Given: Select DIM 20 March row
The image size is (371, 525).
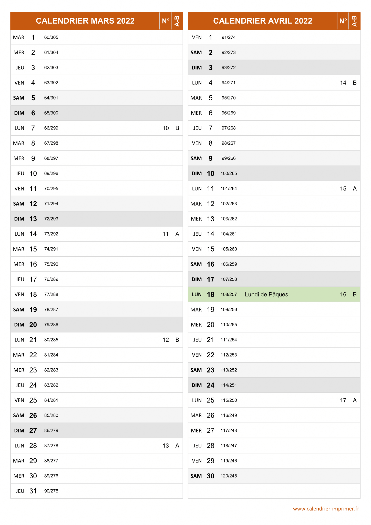Looking at the screenshot, I should pyautogui.click(x=97, y=325).
